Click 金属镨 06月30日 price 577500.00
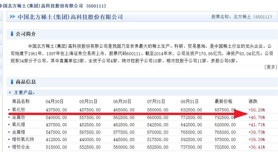 (x=124, y=132)
